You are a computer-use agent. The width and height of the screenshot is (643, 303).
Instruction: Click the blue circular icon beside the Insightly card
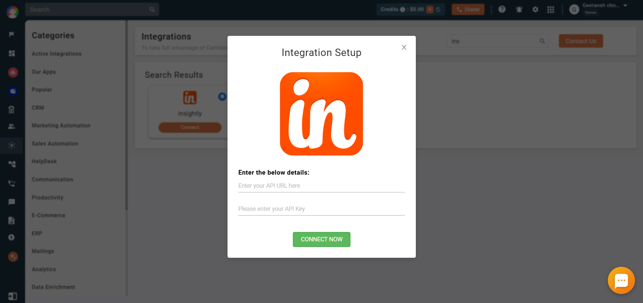click(222, 97)
